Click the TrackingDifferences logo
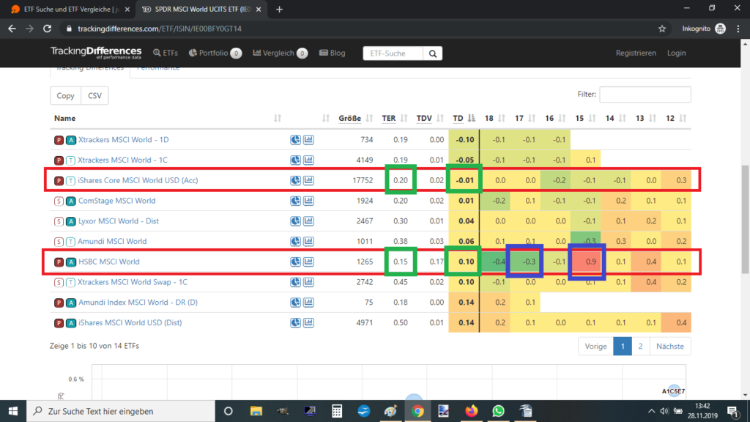750x422 pixels. 96,53
